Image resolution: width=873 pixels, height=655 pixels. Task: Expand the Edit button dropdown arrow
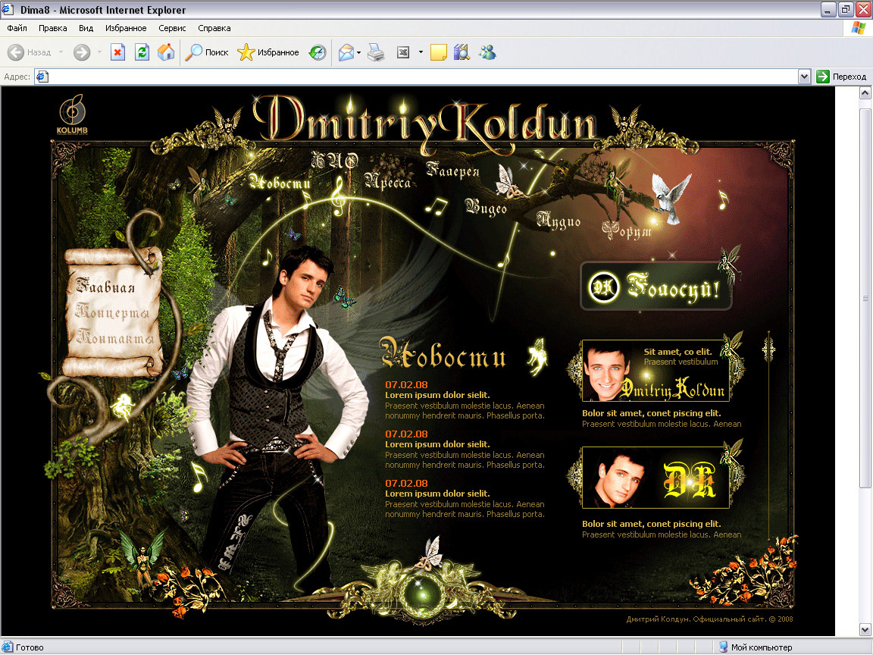tap(421, 52)
